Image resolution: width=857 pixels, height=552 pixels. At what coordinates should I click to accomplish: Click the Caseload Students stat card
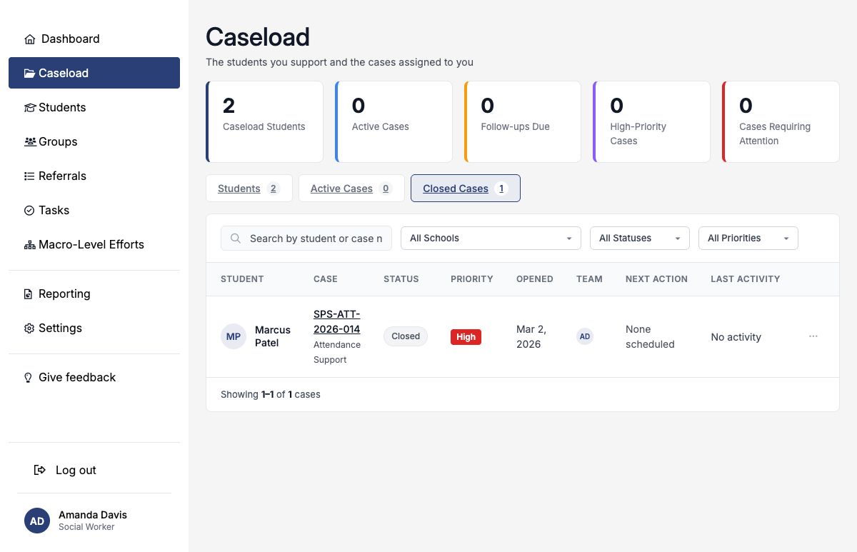click(x=264, y=121)
